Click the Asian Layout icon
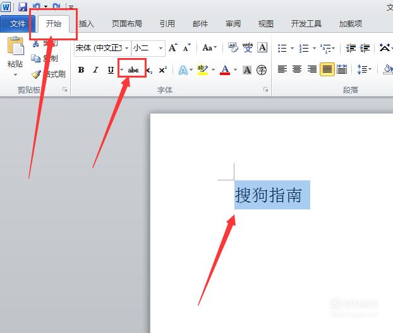Image resolution: width=393 pixels, height=333 pixels. (x=385, y=47)
